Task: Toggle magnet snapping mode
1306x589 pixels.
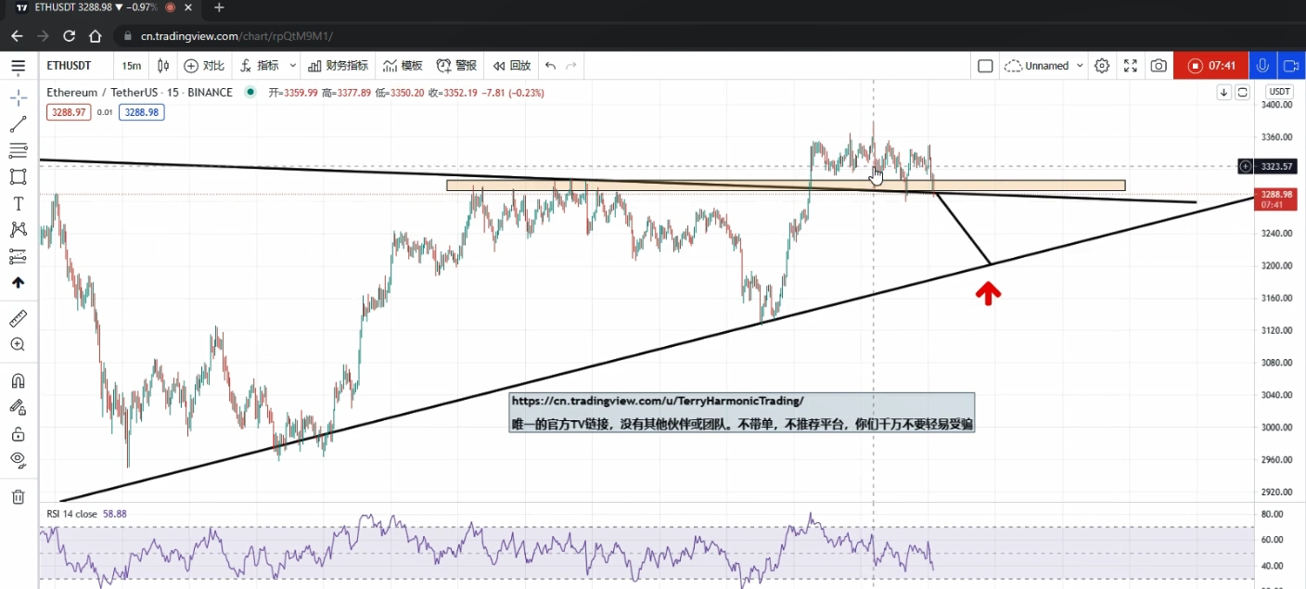Action: (19, 381)
